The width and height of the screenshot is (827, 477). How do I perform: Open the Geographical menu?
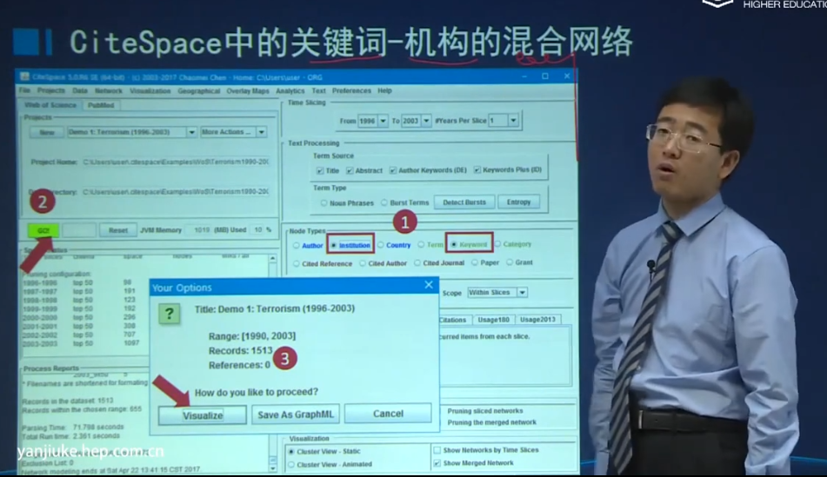(x=199, y=90)
